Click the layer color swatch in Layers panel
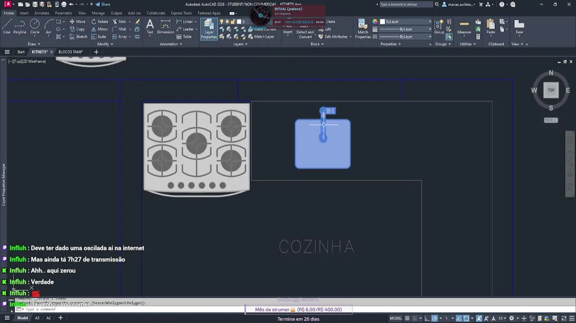The image size is (576, 323). pyautogui.click(x=240, y=22)
